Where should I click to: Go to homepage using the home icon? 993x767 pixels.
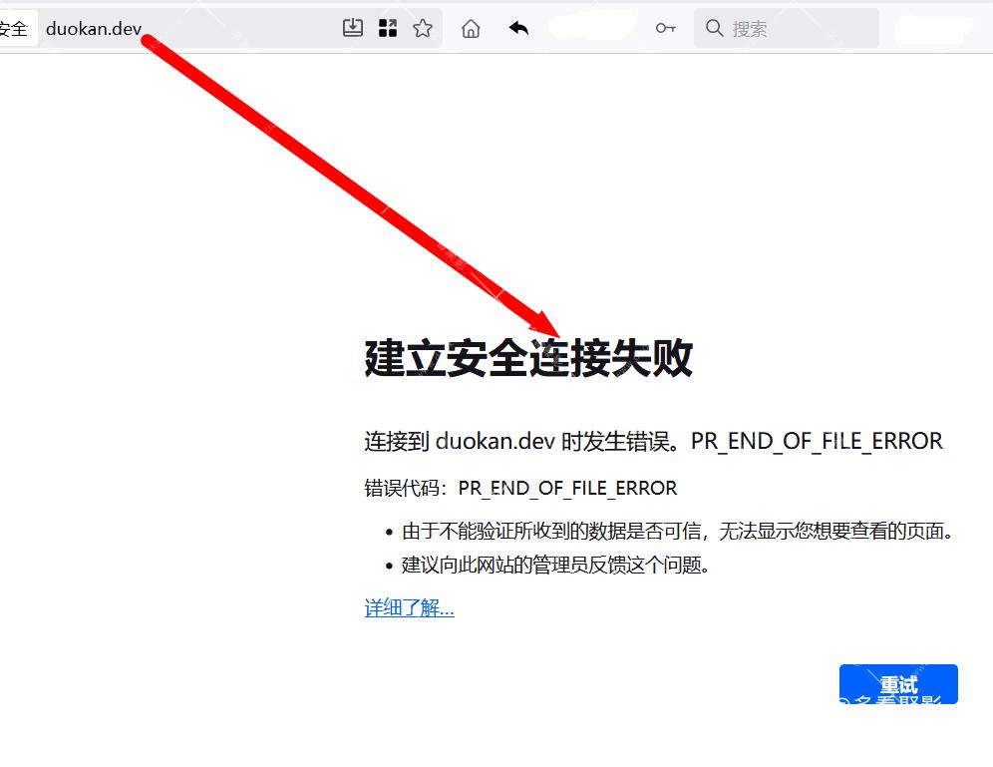click(470, 28)
